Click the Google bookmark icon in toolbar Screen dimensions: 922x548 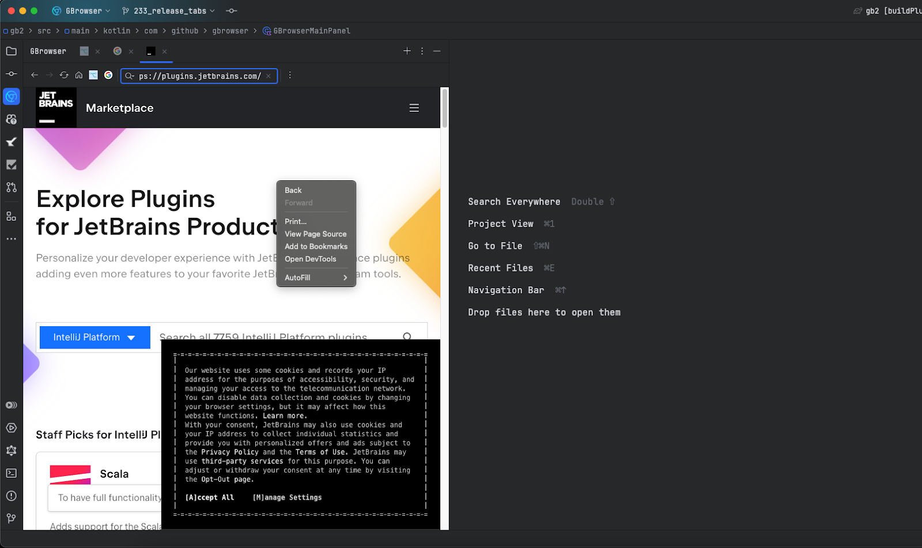108,75
